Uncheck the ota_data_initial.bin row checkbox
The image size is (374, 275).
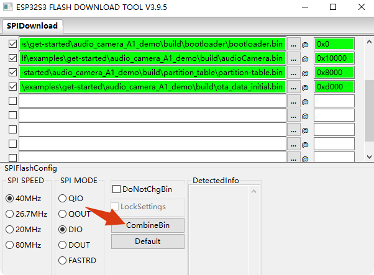tap(12, 87)
